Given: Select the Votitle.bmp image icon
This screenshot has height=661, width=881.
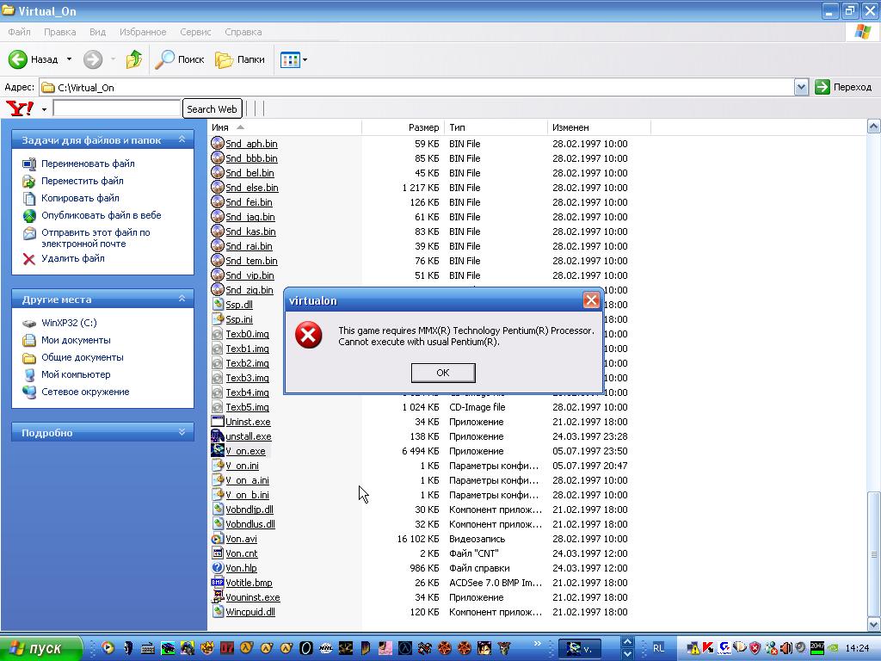Looking at the screenshot, I should pyautogui.click(x=218, y=583).
